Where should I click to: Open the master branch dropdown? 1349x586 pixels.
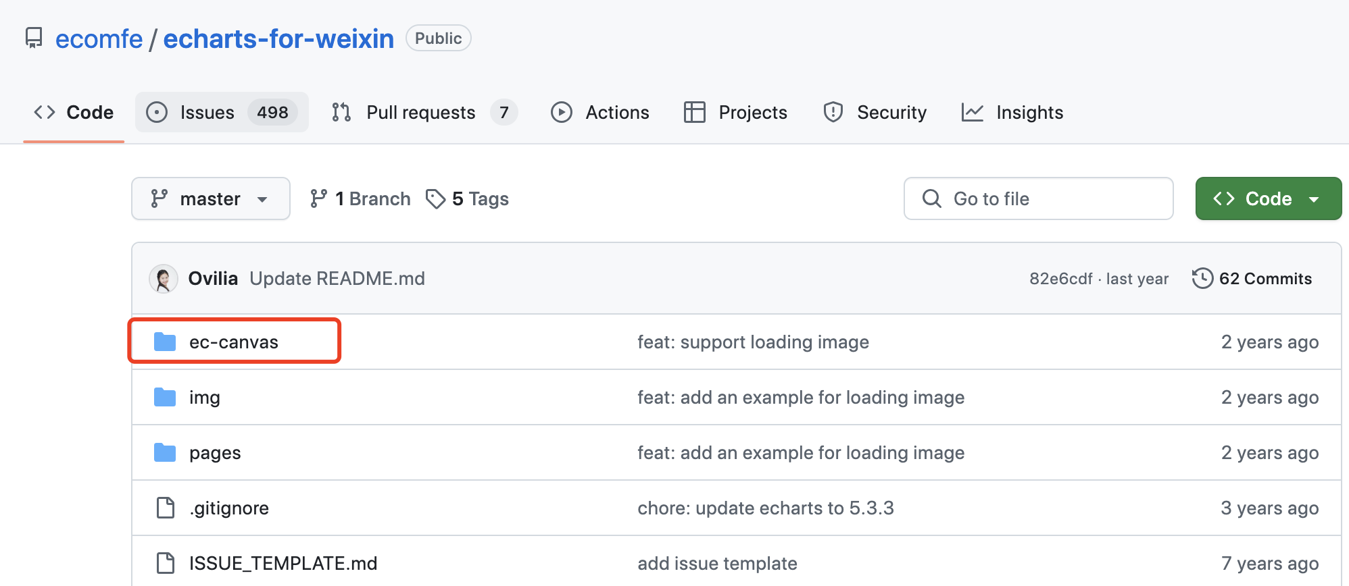211,198
